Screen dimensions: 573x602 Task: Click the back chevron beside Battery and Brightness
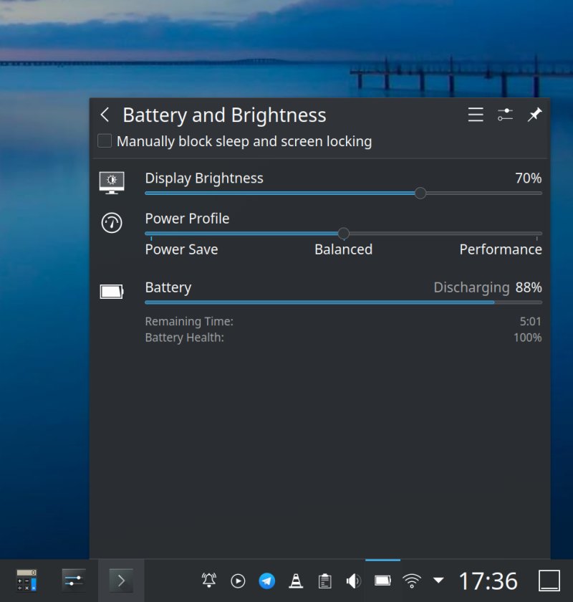(x=105, y=115)
